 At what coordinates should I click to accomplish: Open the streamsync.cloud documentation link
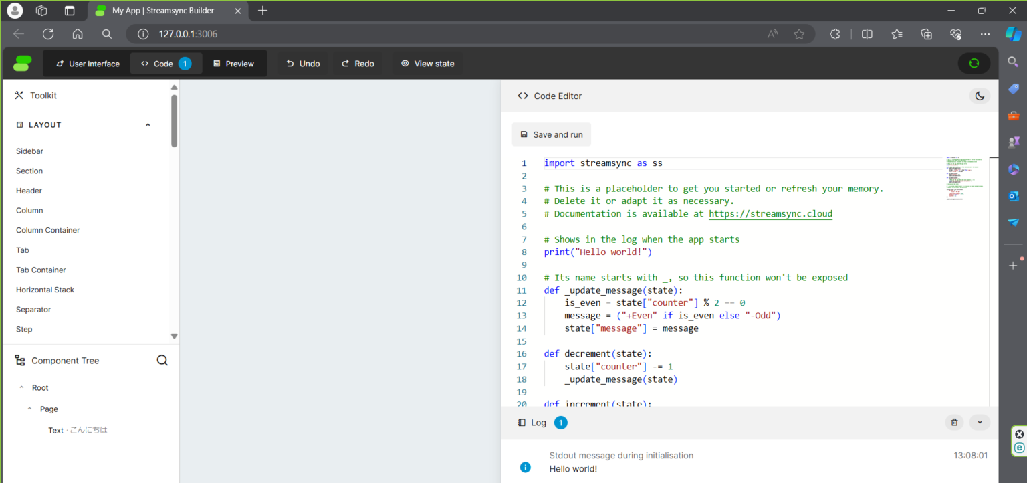(x=770, y=213)
